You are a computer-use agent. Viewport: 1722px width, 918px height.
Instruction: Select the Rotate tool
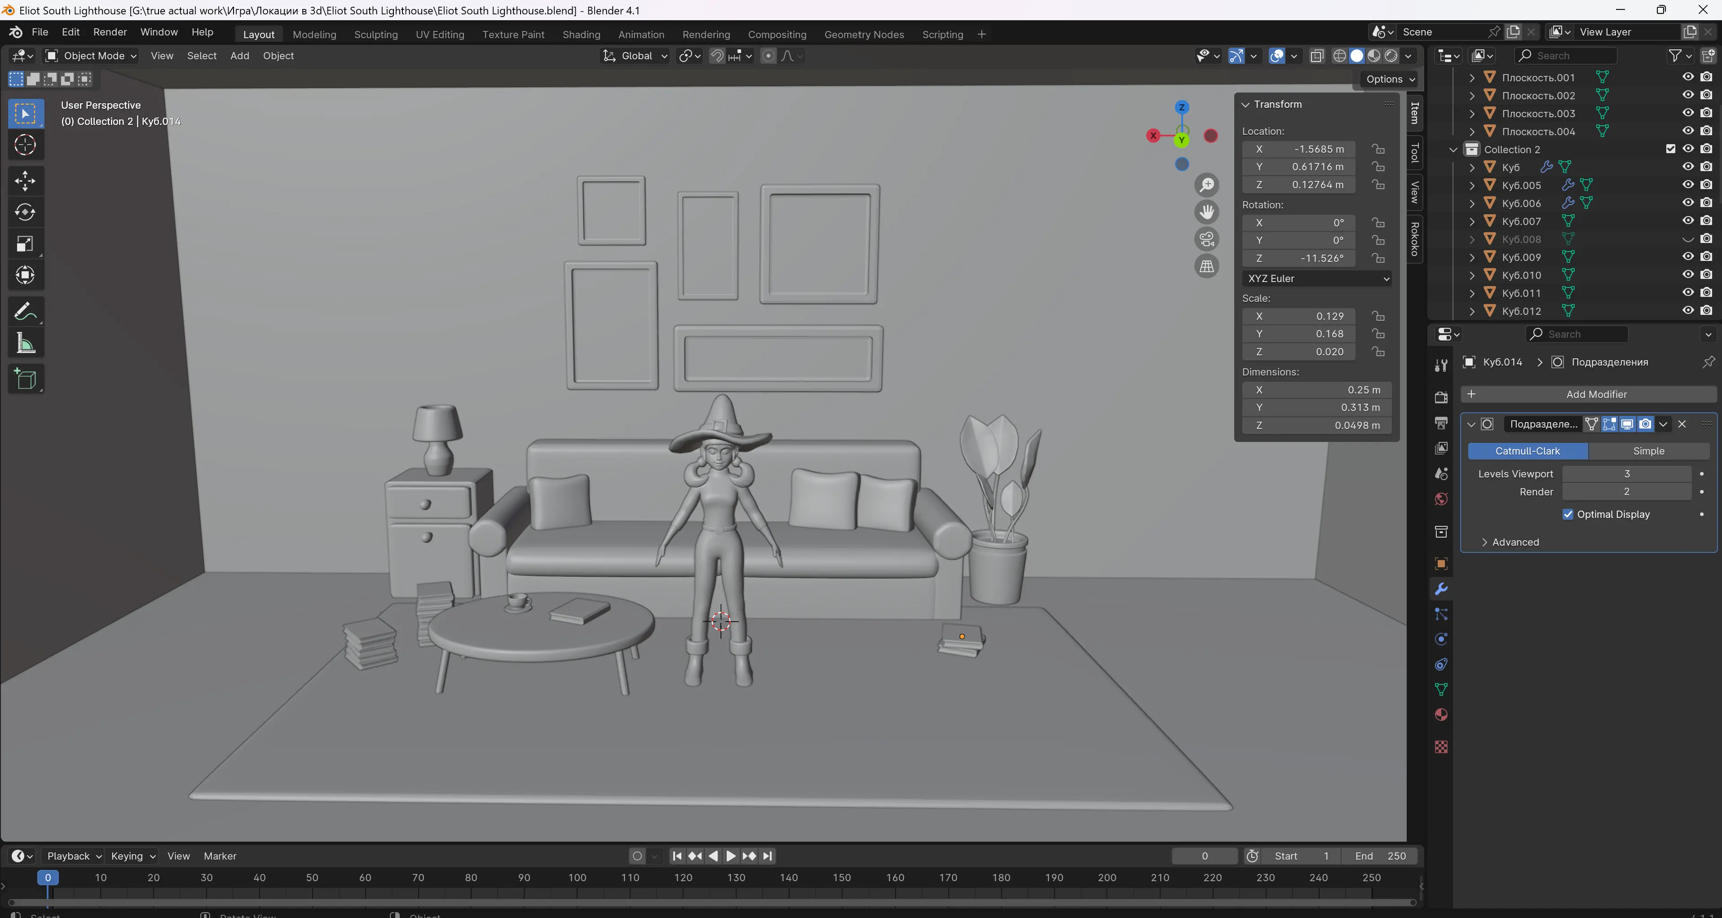(26, 212)
